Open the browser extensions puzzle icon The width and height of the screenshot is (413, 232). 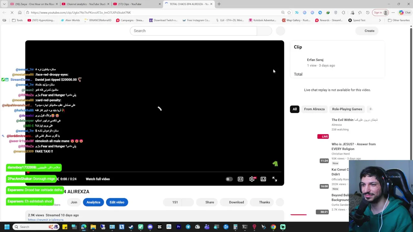(343, 13)
